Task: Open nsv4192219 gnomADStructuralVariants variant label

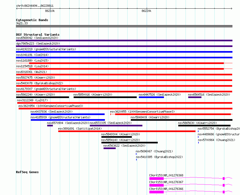Action: click(x=46, y=49)
